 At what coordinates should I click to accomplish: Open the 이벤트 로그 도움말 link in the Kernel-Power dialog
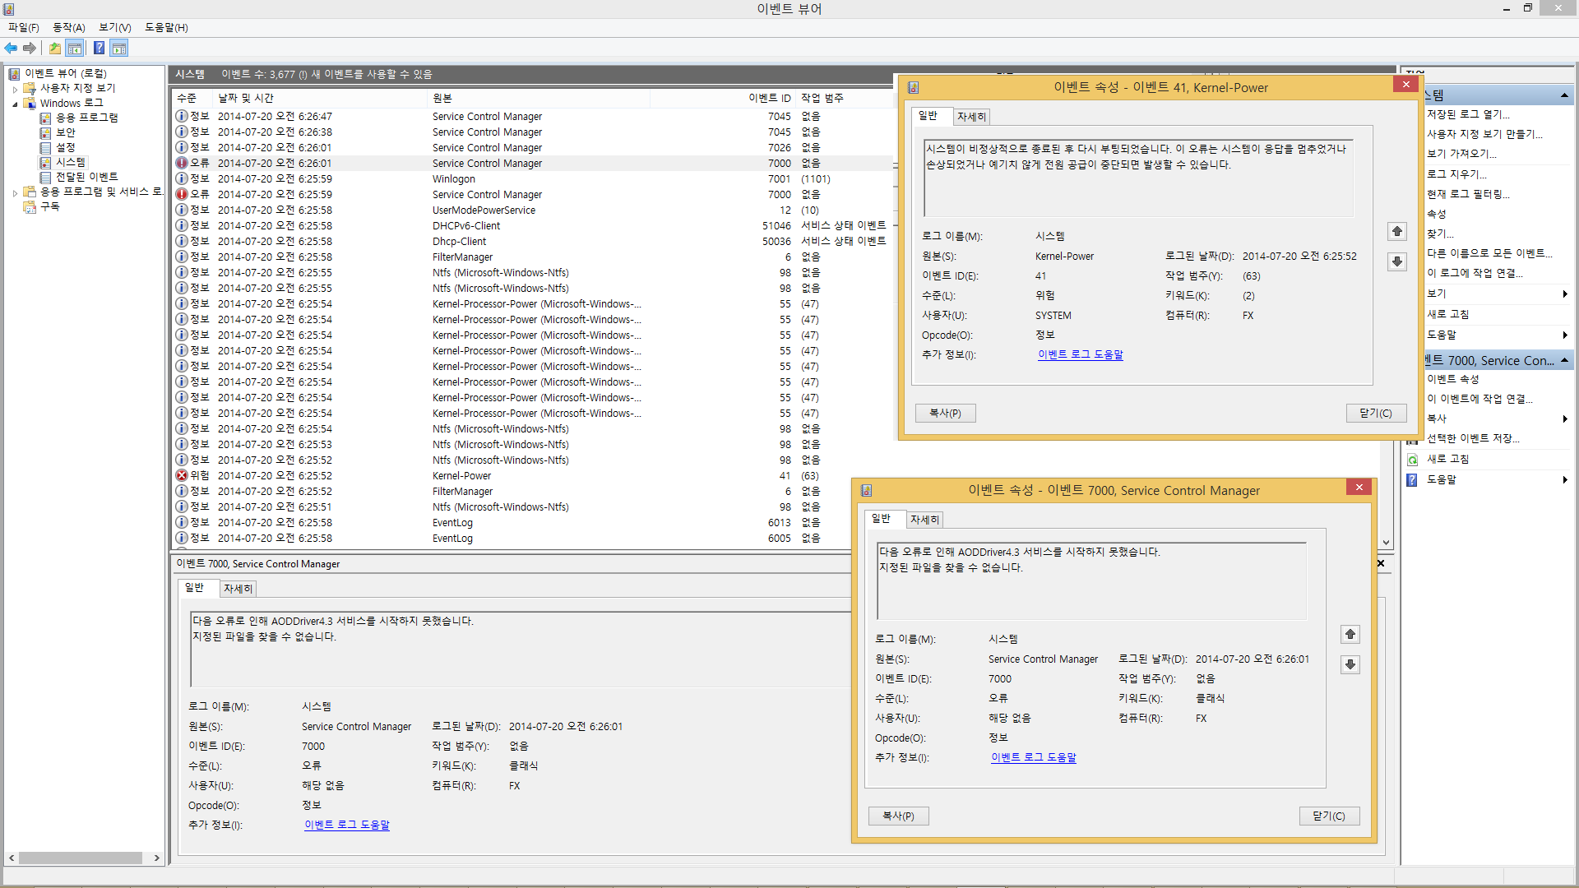pyautogui.click(x=1081, y=355)
